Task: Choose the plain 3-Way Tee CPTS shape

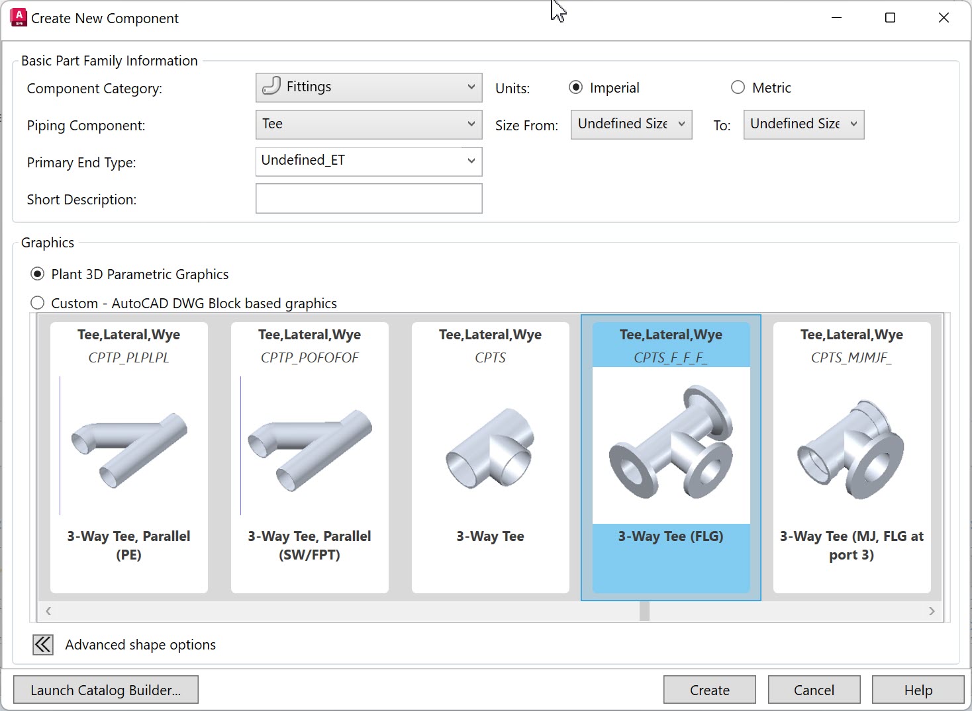Action: pyautogui.click(x=491, y=458)
